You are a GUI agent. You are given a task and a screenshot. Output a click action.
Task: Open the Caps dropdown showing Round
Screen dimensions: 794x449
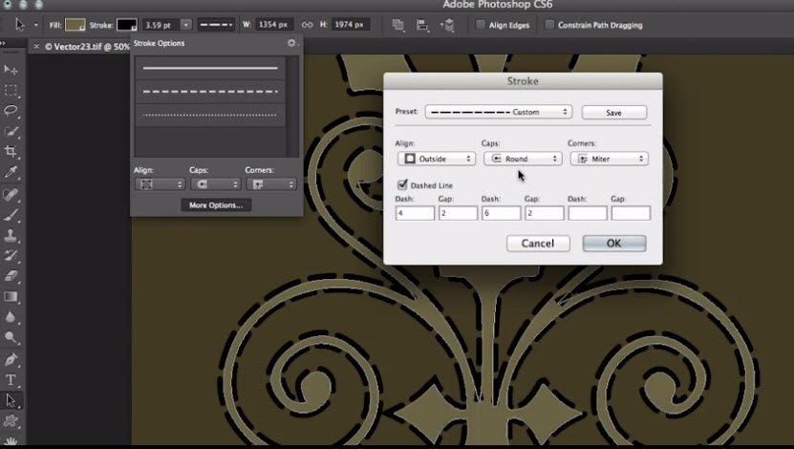pyautogui.click(x=522, y=159)
